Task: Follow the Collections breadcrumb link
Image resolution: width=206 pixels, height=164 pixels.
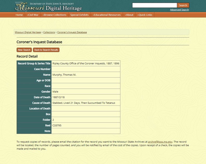Action: pyautogui.click(x=49, y=32)
